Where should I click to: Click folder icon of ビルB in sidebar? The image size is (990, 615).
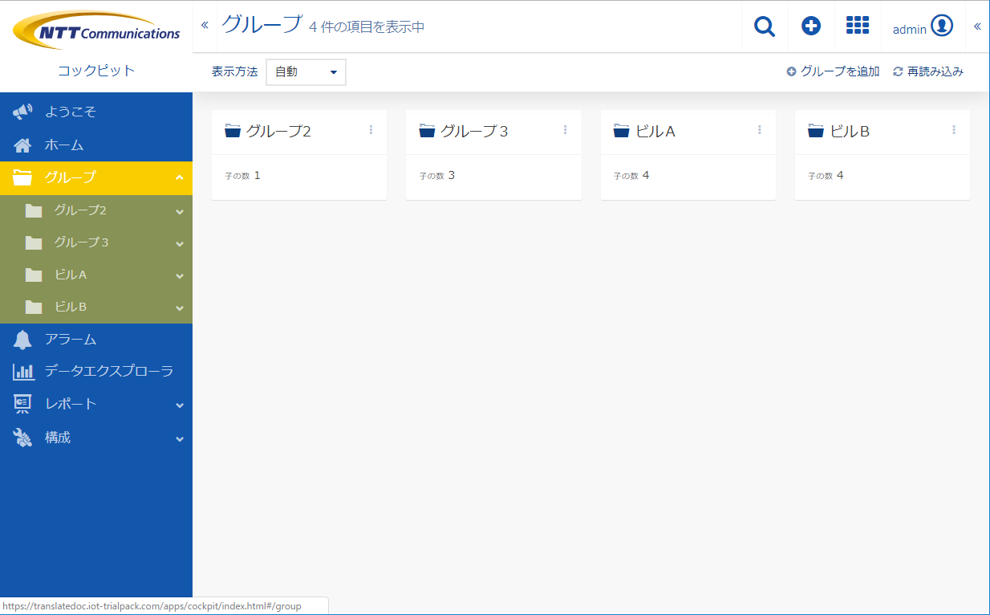(x=34, y=307)
